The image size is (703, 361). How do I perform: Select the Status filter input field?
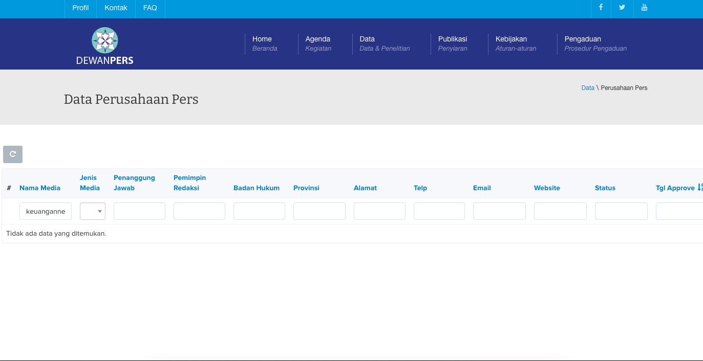coord(621,211)
